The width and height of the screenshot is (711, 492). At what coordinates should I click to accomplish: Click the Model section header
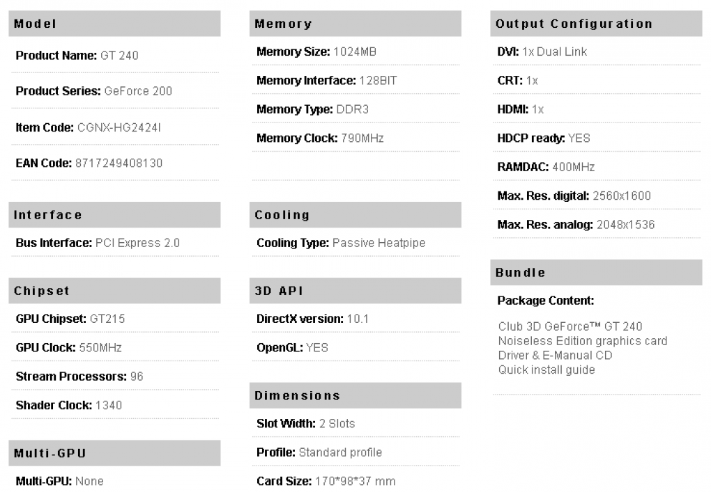(x=114, y=24)
